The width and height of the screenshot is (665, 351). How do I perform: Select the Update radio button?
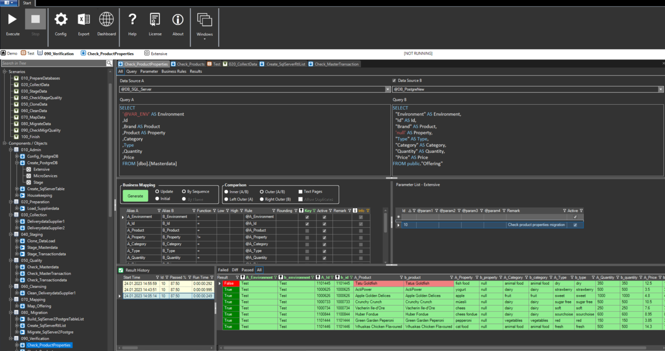[157, 192]
